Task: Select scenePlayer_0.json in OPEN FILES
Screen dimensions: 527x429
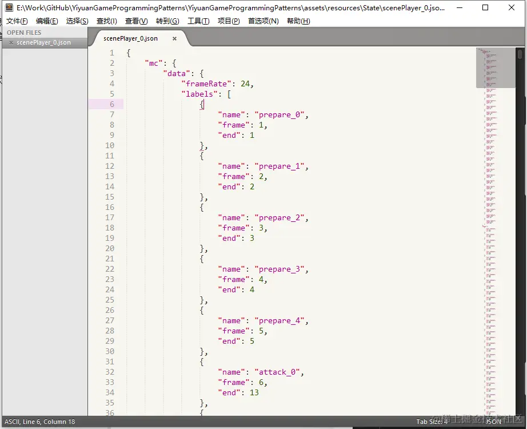Action: tap(43, 43)
